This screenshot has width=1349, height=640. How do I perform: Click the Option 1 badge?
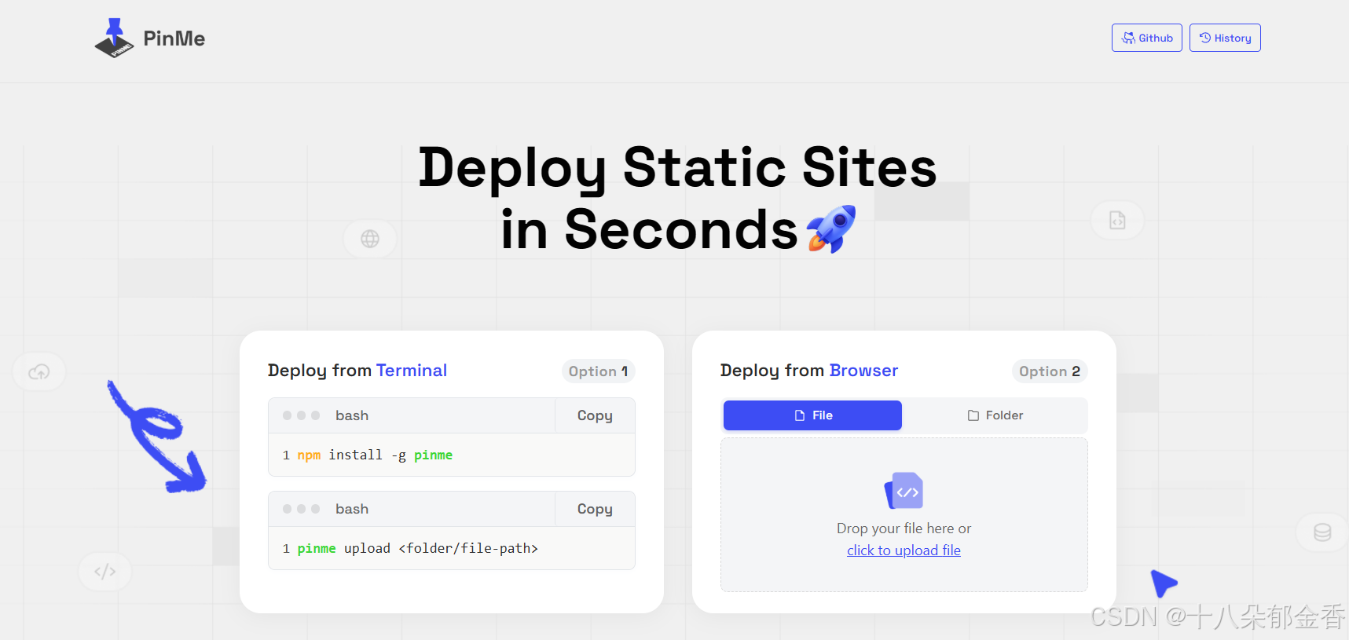599,371
